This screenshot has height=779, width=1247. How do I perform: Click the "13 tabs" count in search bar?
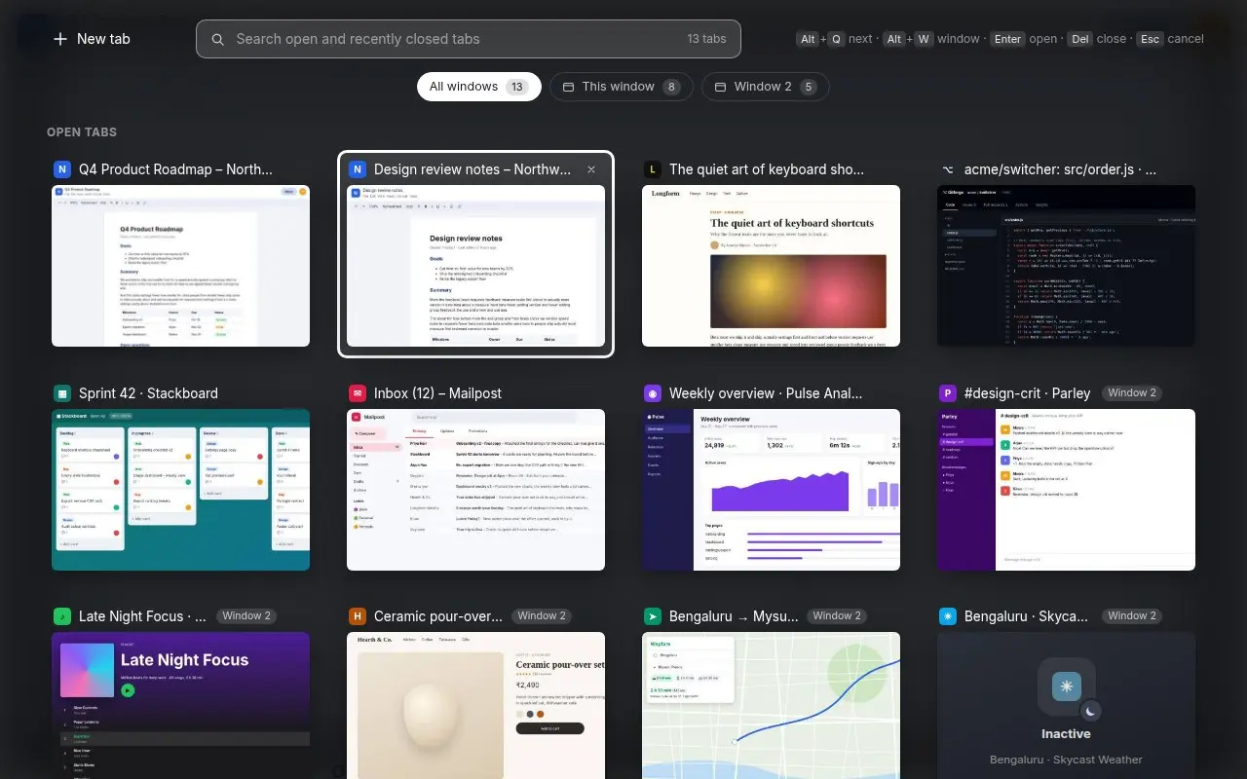click(706, 39)
